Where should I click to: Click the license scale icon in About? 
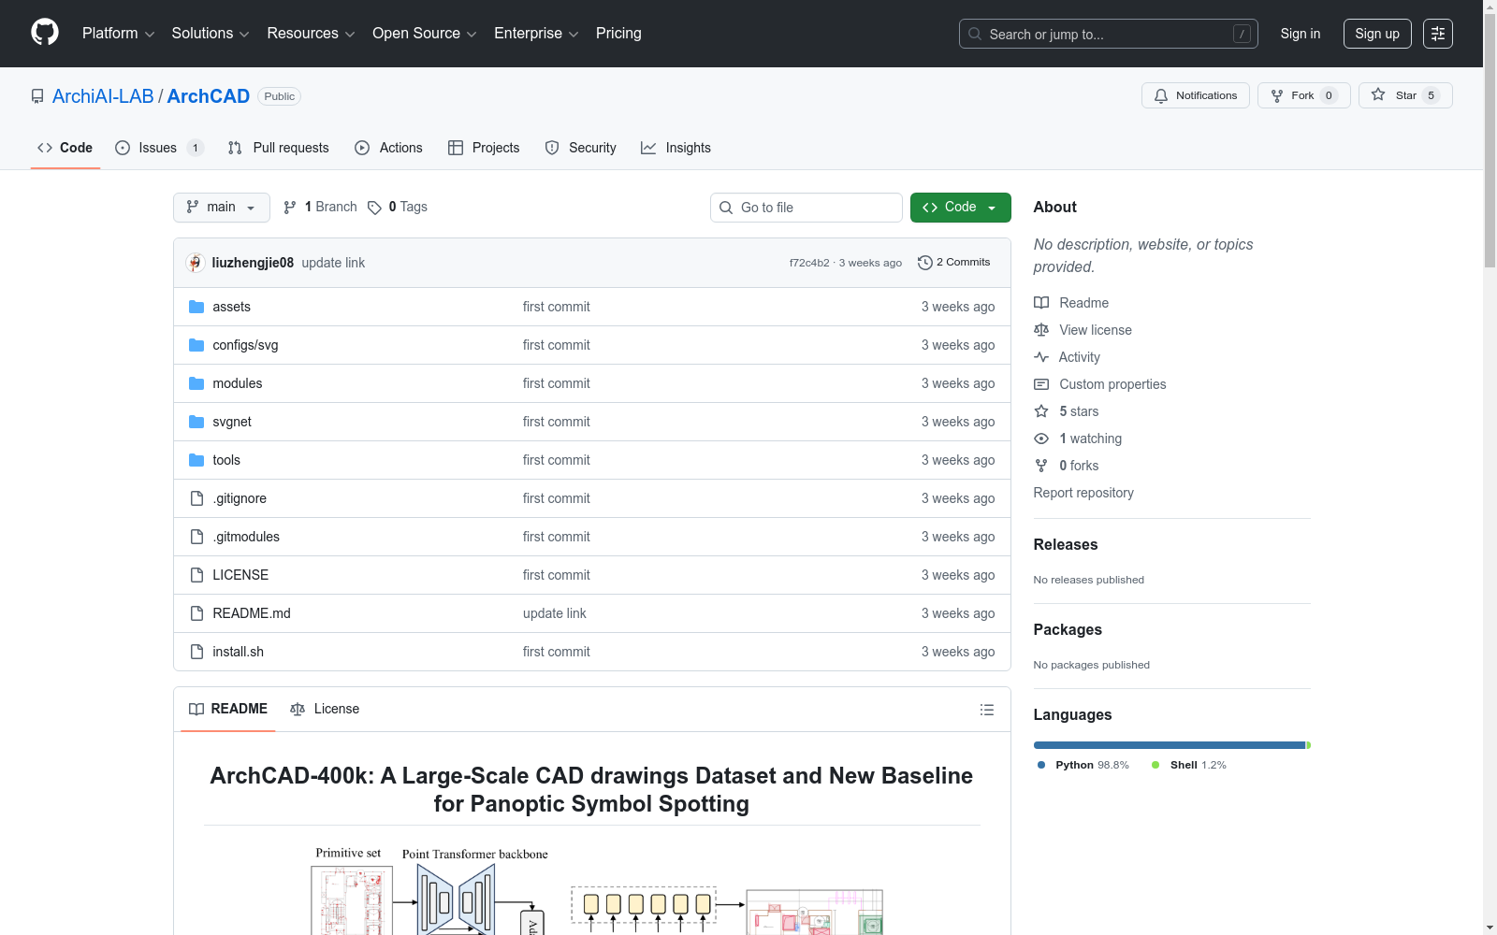point(1041,330)
